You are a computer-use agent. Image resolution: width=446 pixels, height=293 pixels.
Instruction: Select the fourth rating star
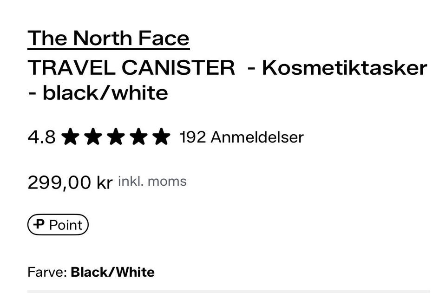pos(138,137)
